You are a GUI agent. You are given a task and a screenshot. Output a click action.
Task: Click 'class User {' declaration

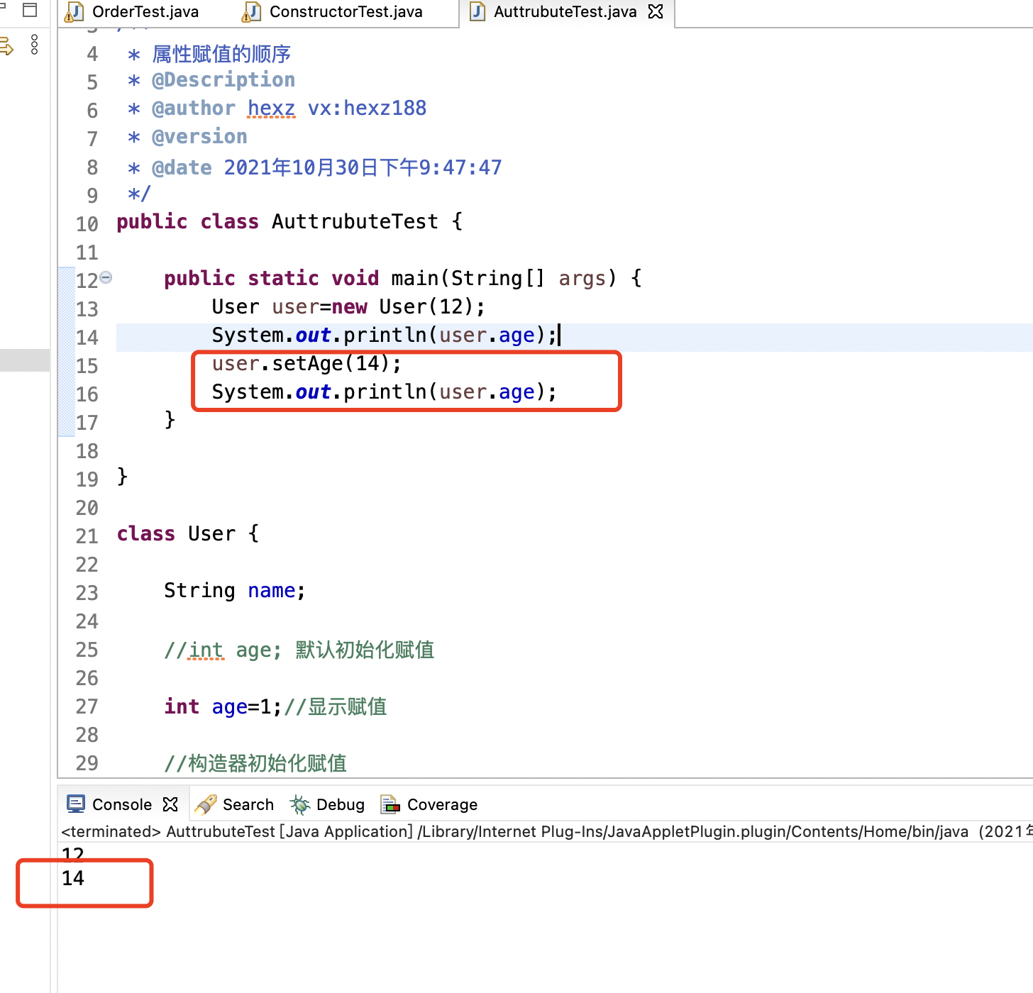[x=188, y=533]
